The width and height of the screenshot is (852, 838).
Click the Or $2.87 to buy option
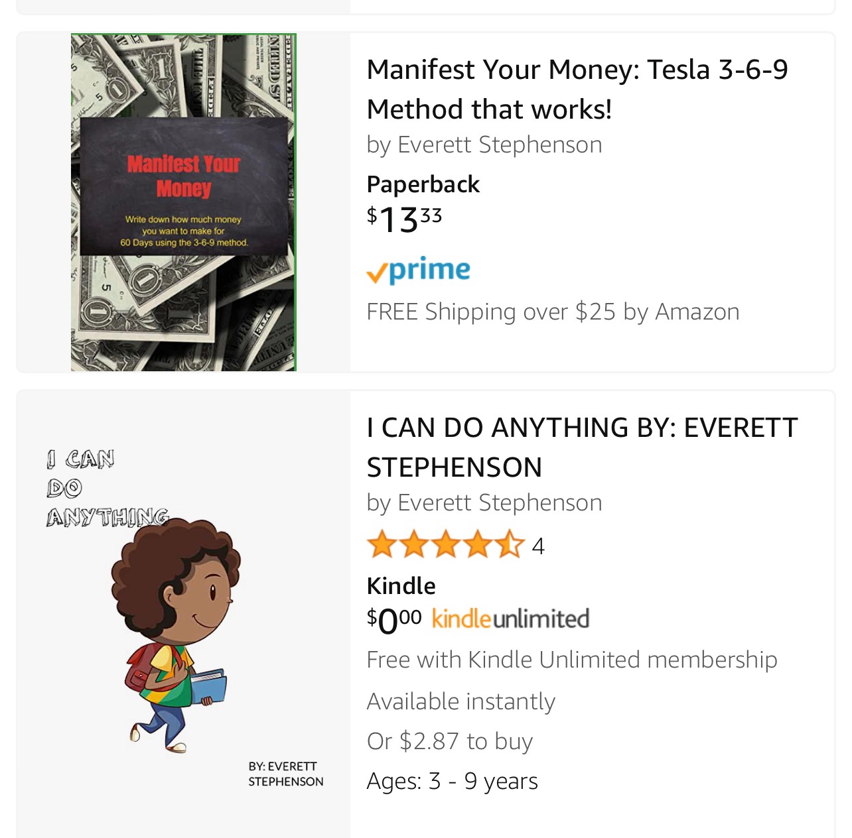coord(449,741)
